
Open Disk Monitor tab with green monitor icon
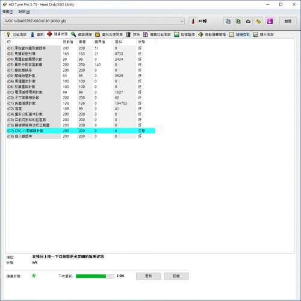pos(184,34)
